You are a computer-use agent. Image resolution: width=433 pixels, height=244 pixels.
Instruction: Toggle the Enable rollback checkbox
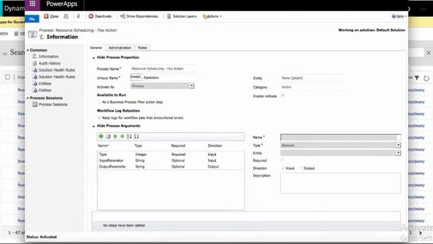pos(283,96)
